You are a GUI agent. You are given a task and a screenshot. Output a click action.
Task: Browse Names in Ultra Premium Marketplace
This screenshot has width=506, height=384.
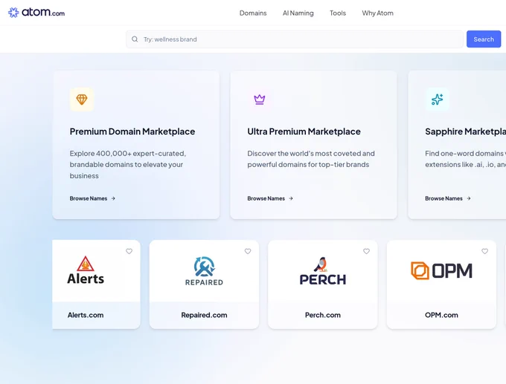[x=266, y=198]
